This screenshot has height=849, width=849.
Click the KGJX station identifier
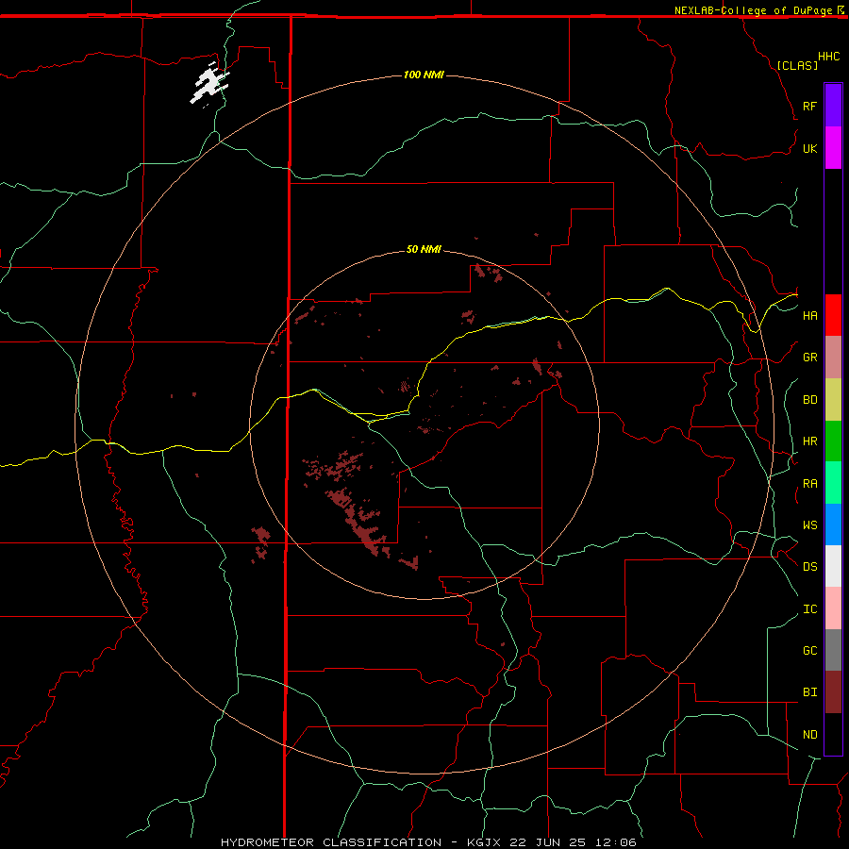(484, 842)
